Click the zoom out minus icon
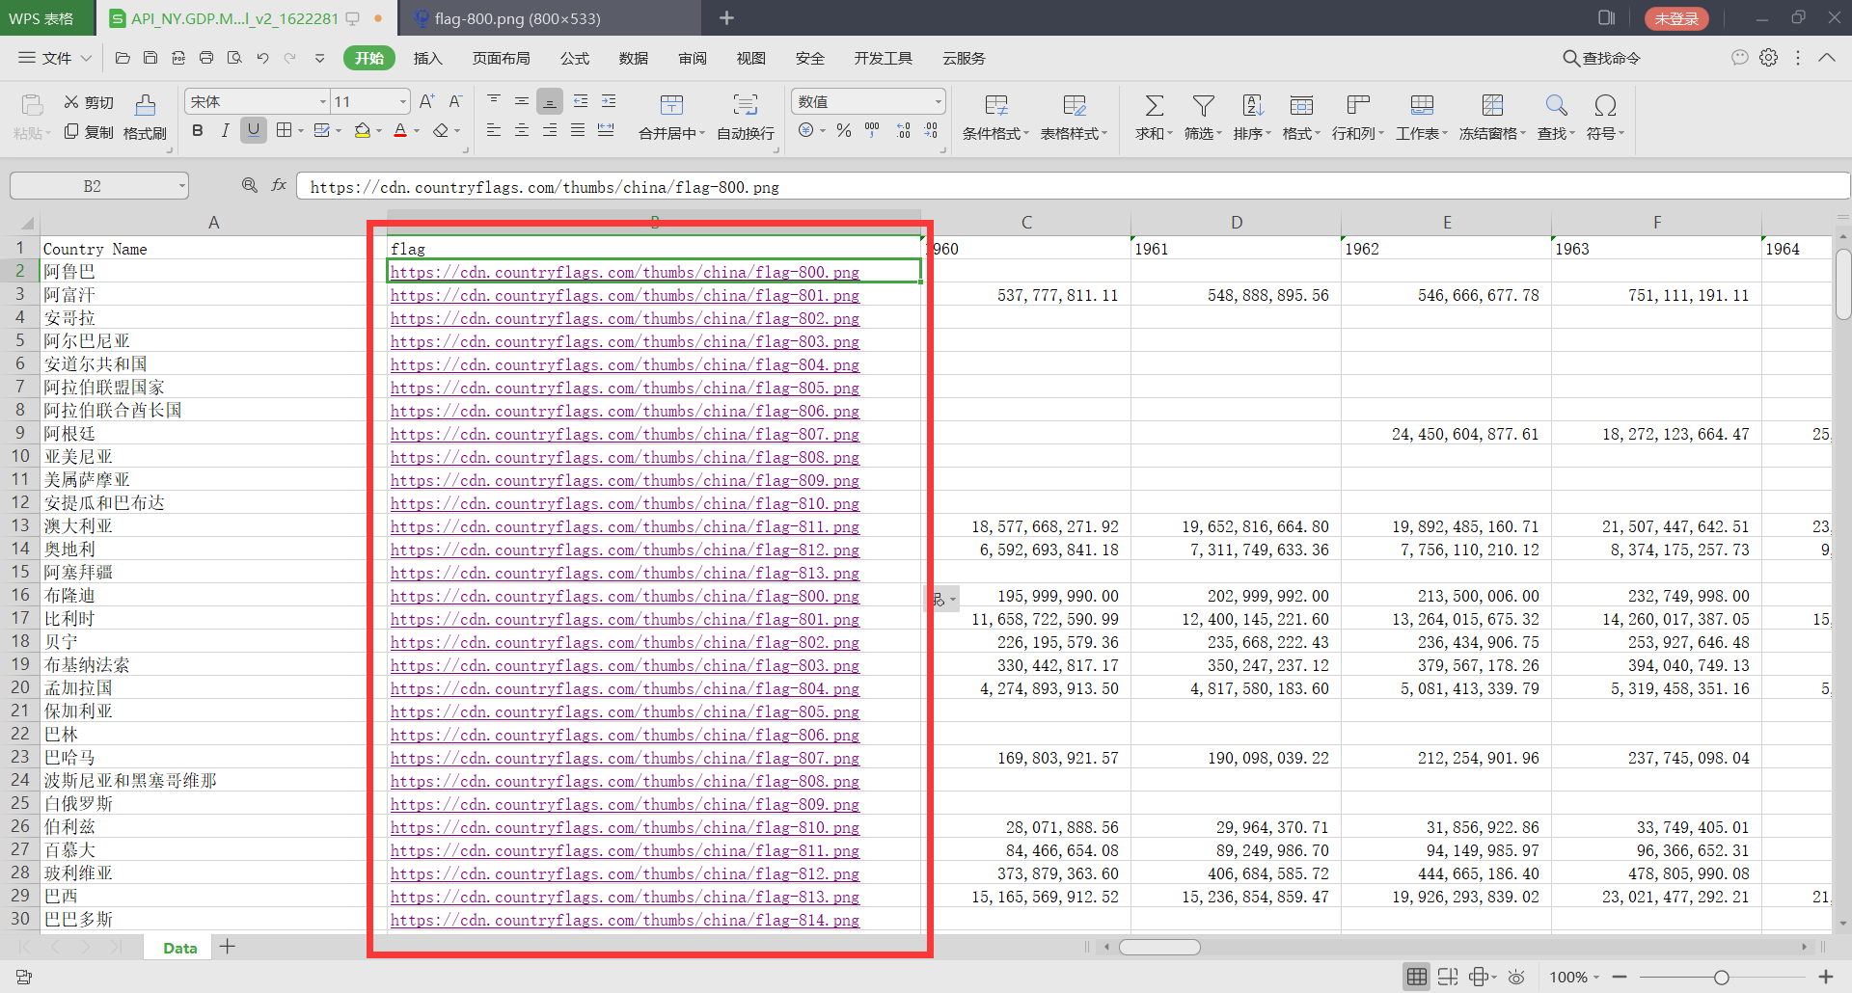The height and width of the screenshot is (993, 1852). tap(1620, 978)
